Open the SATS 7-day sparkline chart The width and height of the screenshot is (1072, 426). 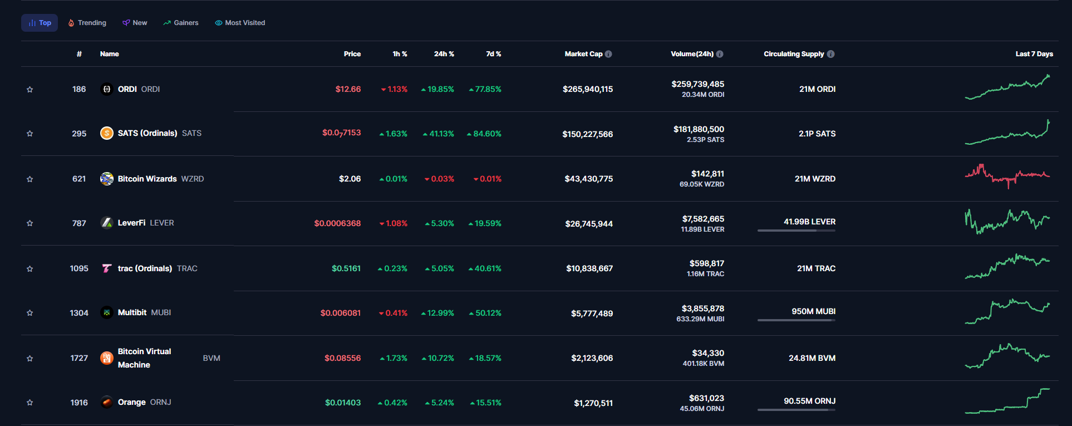pos(1007,134)
